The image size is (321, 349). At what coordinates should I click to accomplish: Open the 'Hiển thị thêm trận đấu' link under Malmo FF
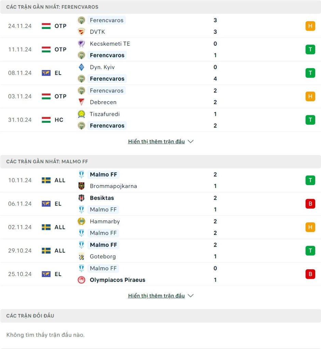(x=156, y=296)
